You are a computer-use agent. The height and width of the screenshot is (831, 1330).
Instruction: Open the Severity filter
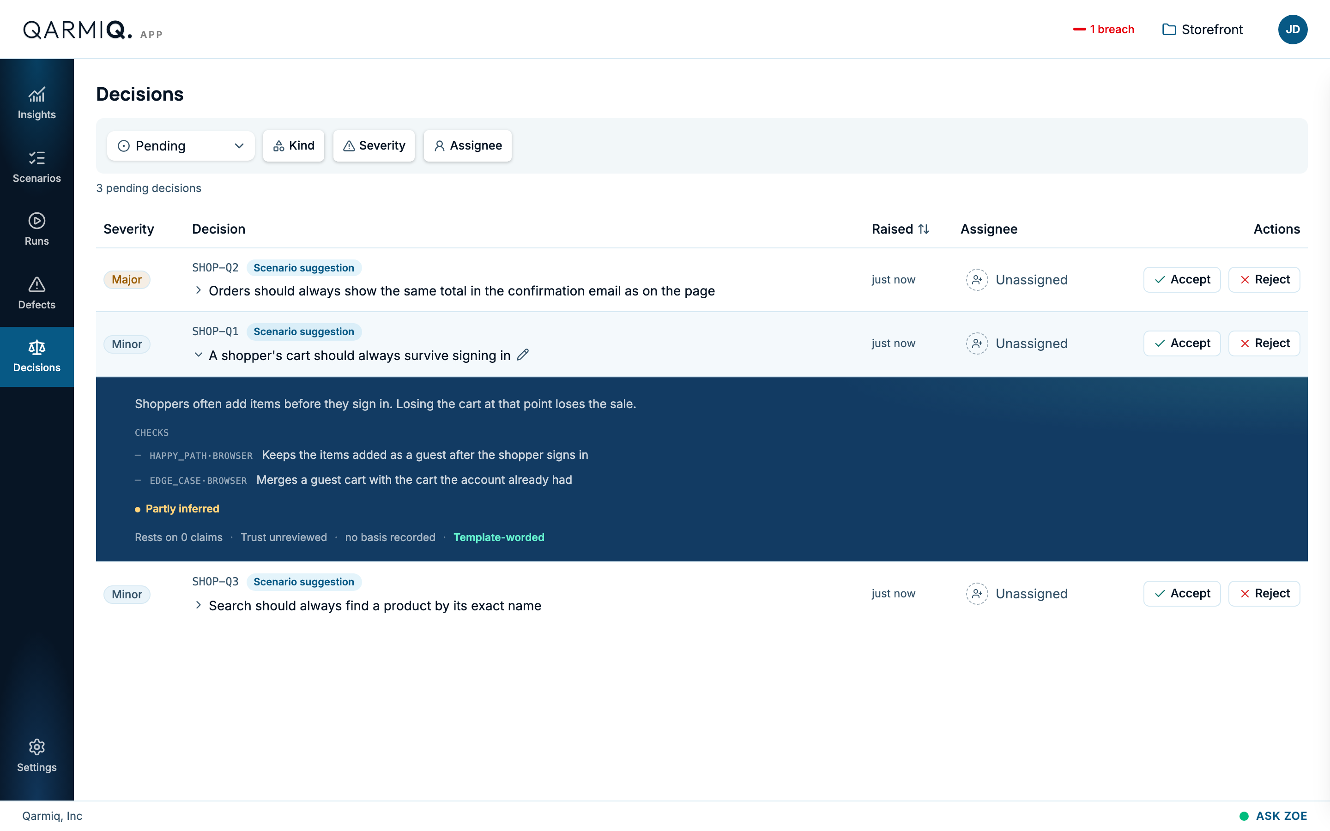point(374,145)
